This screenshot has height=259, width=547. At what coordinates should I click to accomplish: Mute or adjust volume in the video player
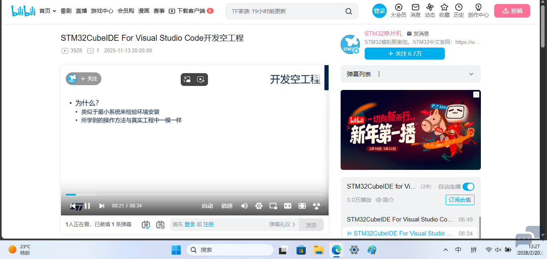click(244, 205)
